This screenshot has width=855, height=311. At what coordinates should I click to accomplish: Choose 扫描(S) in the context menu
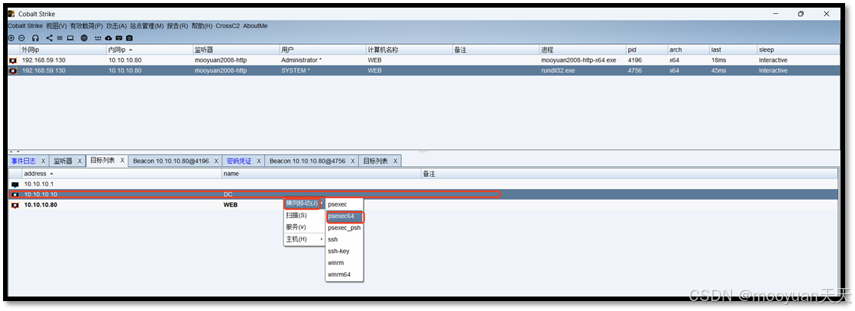tap(304, 215)
